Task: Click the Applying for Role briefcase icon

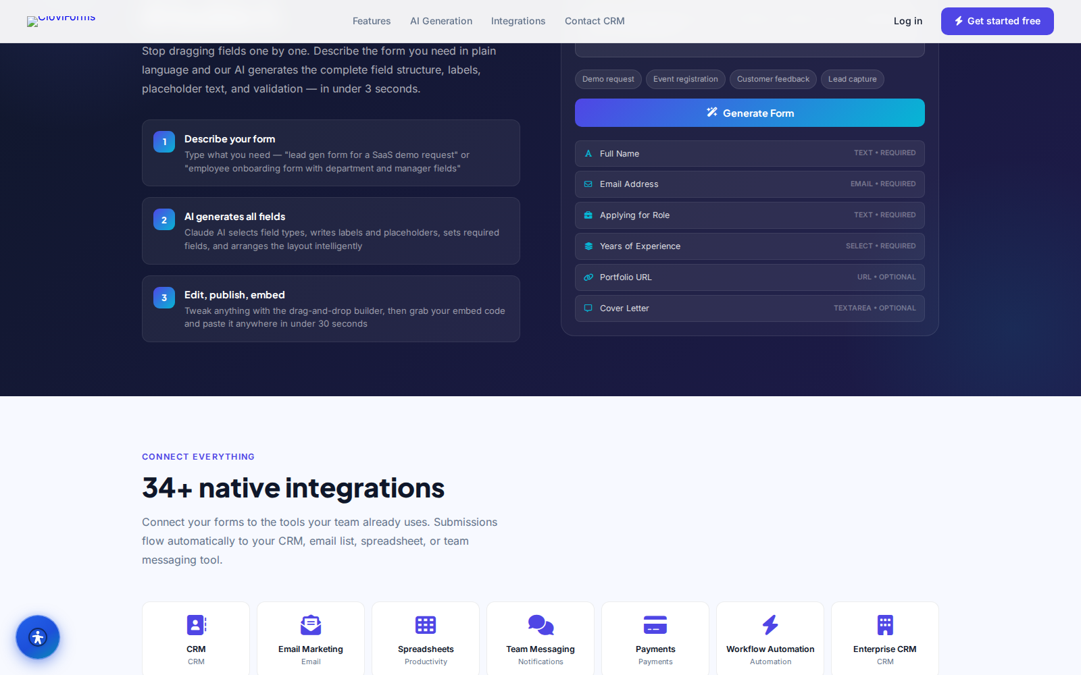Action: [588, 215]
